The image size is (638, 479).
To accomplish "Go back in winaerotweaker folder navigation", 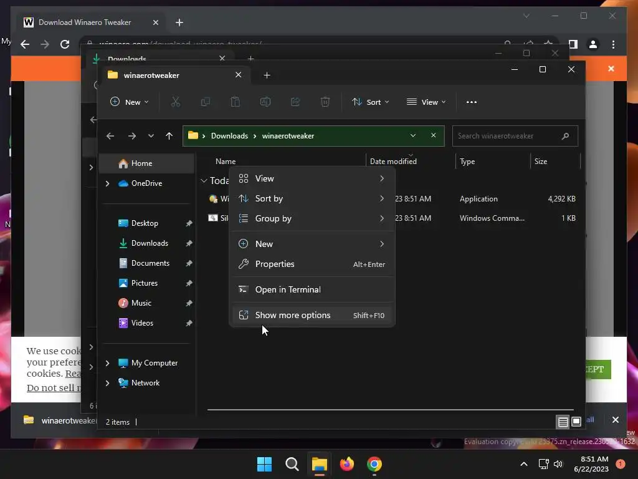I will click(x=110, y=136).
